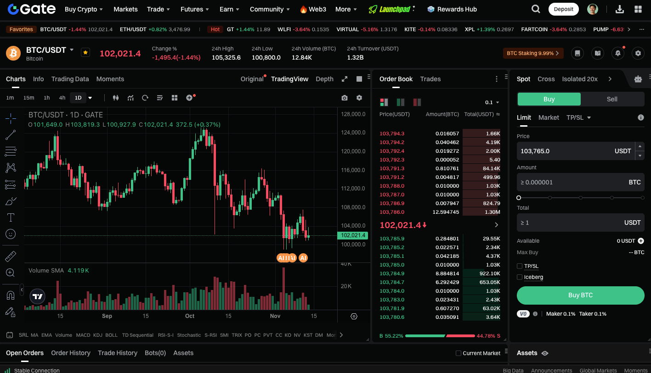
Task: Click the chart replay circular arrow icon
Action: (x=145, y=98)
